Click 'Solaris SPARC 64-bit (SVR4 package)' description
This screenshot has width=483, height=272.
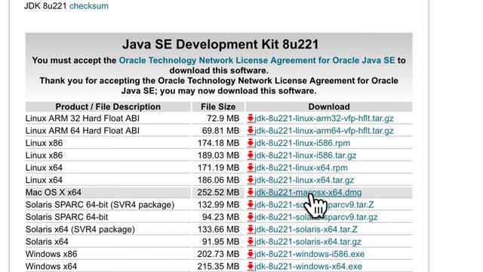(x=100, y=205)
